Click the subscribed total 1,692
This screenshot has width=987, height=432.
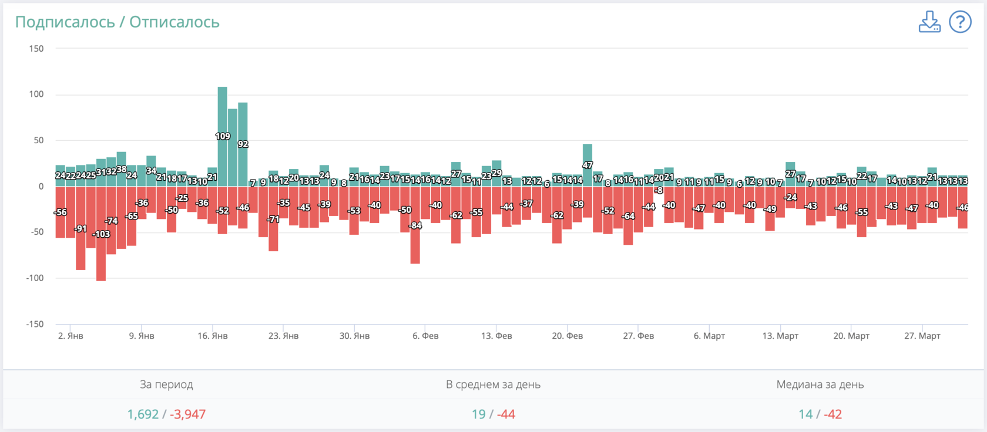(143, 414)
